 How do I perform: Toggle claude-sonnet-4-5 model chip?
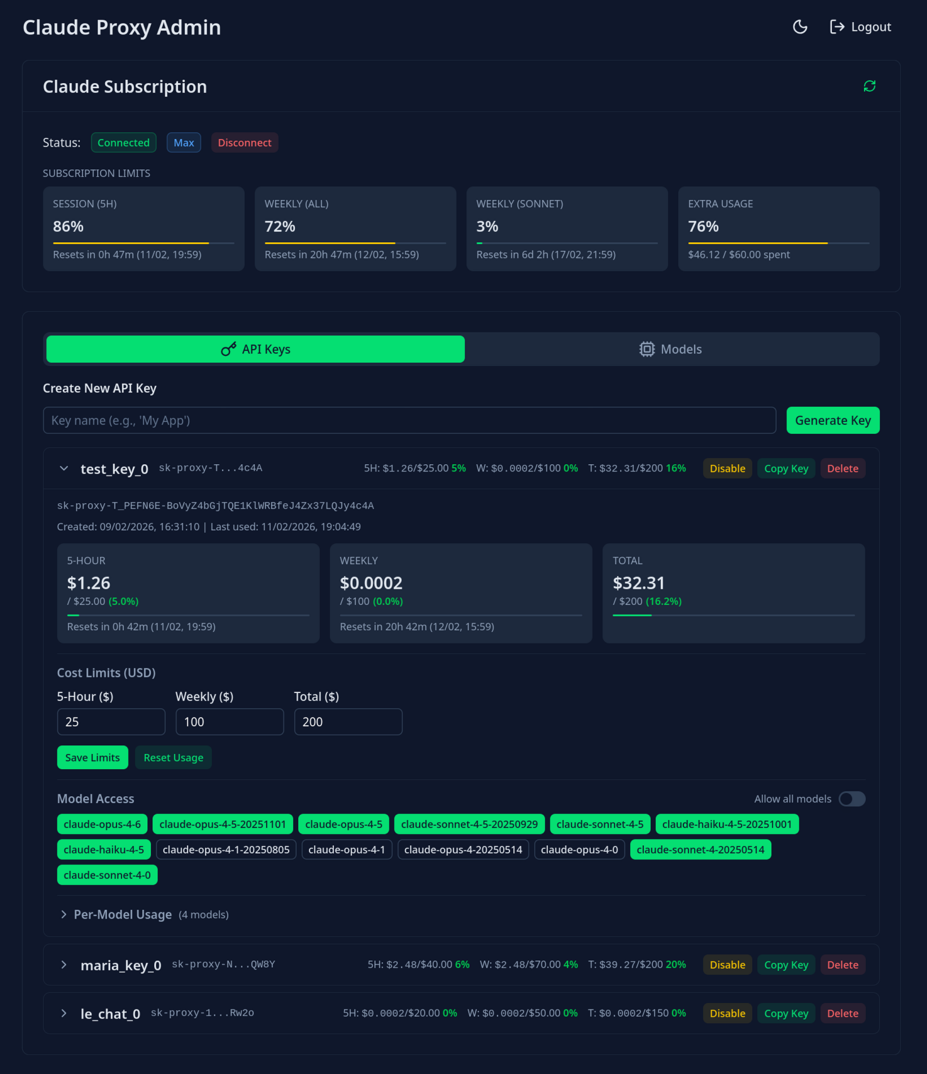coord(600,824)
